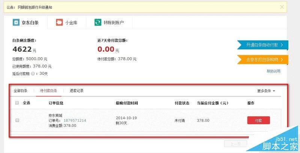300x153 pixels.
Task: Click the 小金库 piggy bank icon
Action: click(59, 22)
